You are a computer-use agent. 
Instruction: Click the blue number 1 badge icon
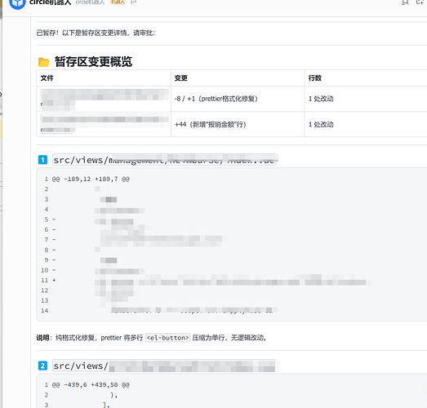point(42,160)
